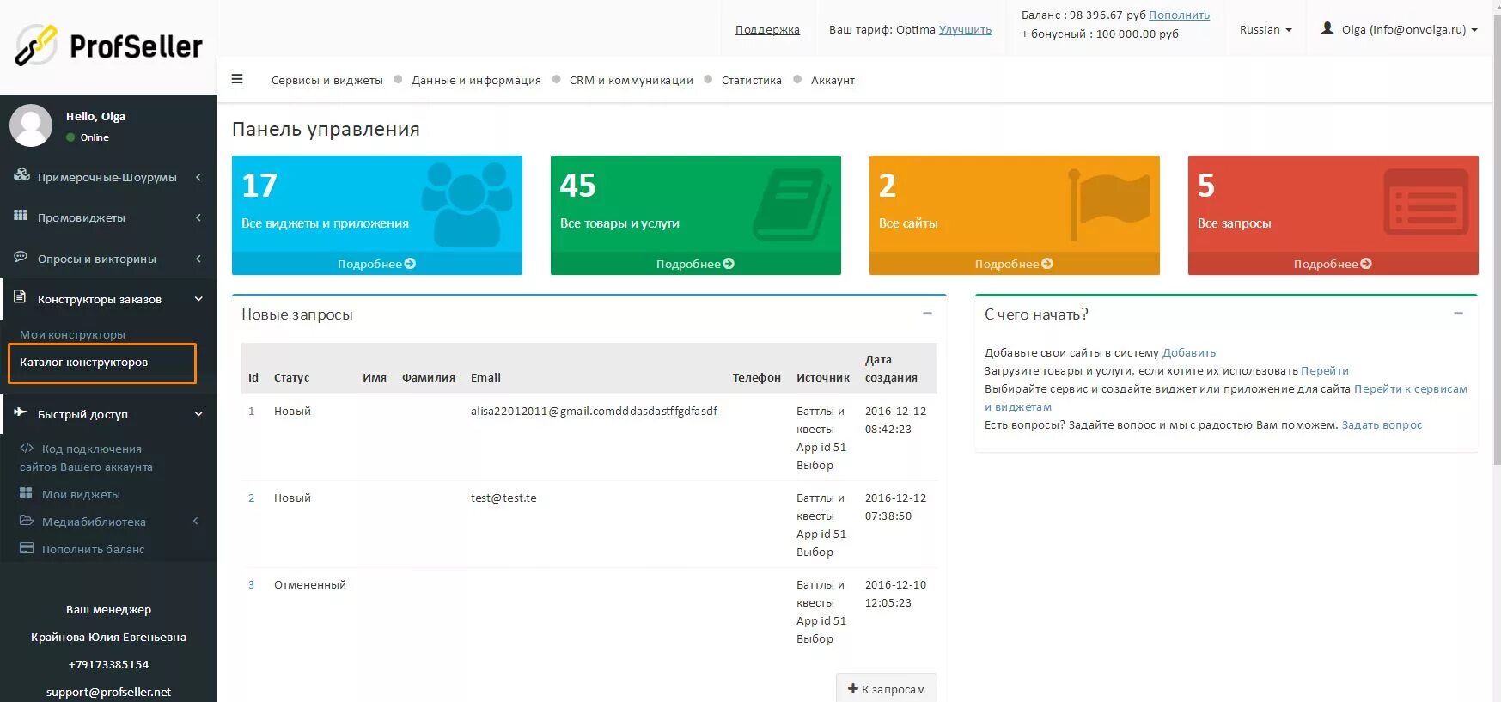Click Задать вопрос link
This screenshot has width=1501, height=702.
pos(1382,424)
